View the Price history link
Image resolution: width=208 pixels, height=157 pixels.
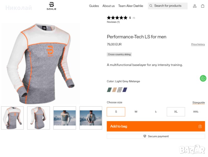(x=198, y=44)
